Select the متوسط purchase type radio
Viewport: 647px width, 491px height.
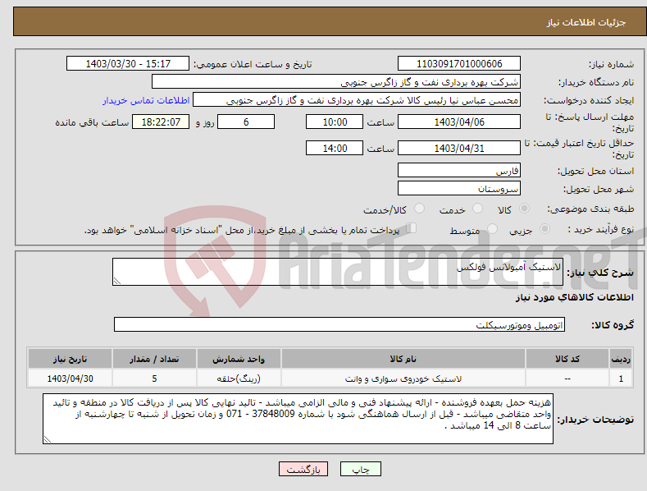click(492, 229)
